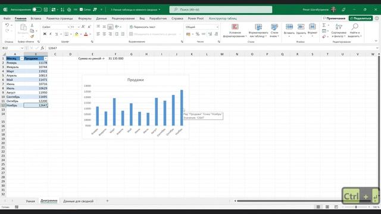
Task: Click the Increase Indent icon
Action: 123,34
